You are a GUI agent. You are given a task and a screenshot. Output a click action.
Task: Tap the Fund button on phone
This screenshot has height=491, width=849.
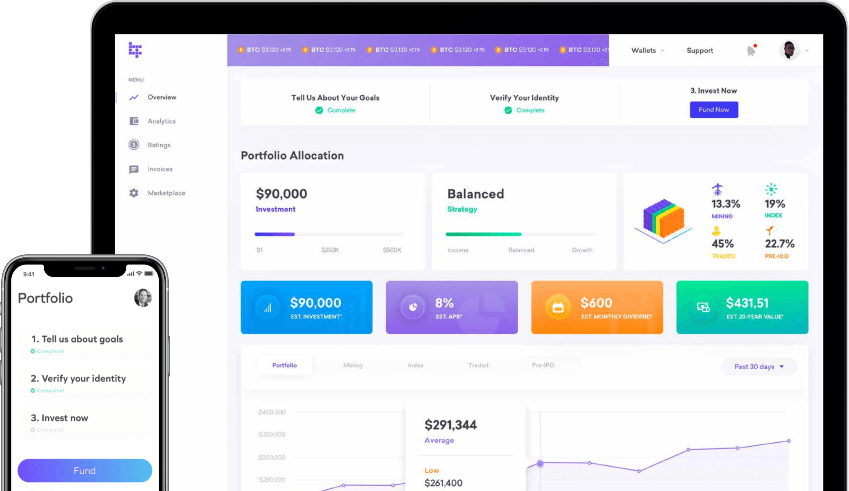point(85,470)
